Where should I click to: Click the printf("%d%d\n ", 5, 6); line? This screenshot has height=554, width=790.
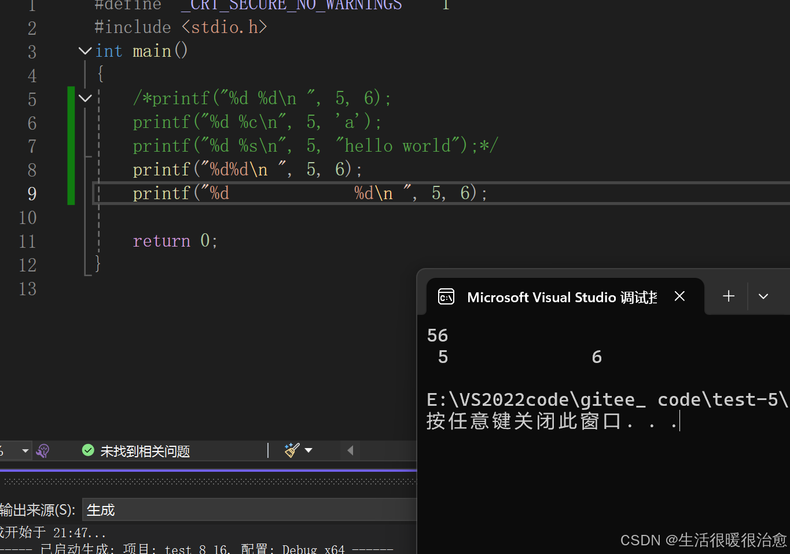click(x=248, y=170)
